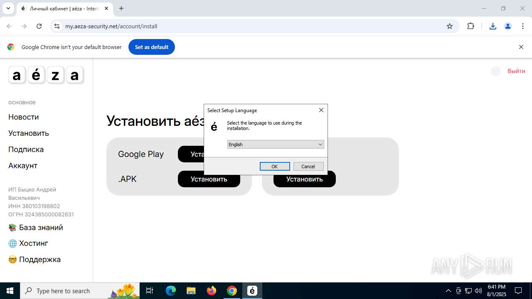The height and width of the screenshot is (299, 532).
Task: Click the aéza logo in the sidebar
Action: (x=46, y=75)
